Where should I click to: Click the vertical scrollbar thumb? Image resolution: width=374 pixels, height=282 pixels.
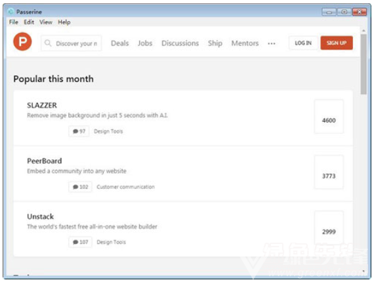click(364, 64)
